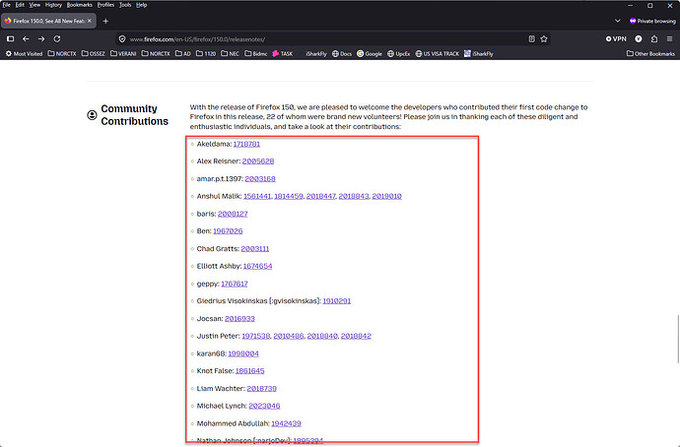Image resolution: width=680 pixels, height=447 pixels.
Task: Open Michael Lynch's bug link 2023046
Action: 264,406
